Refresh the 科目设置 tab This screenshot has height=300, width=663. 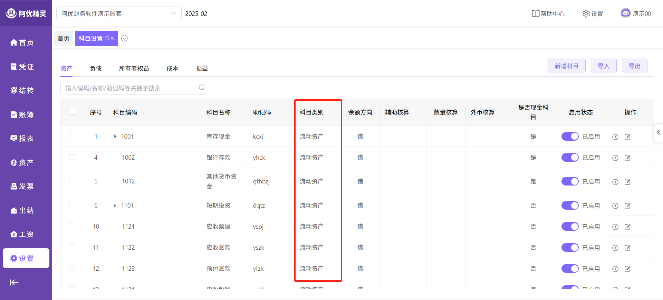pos(107,38)
